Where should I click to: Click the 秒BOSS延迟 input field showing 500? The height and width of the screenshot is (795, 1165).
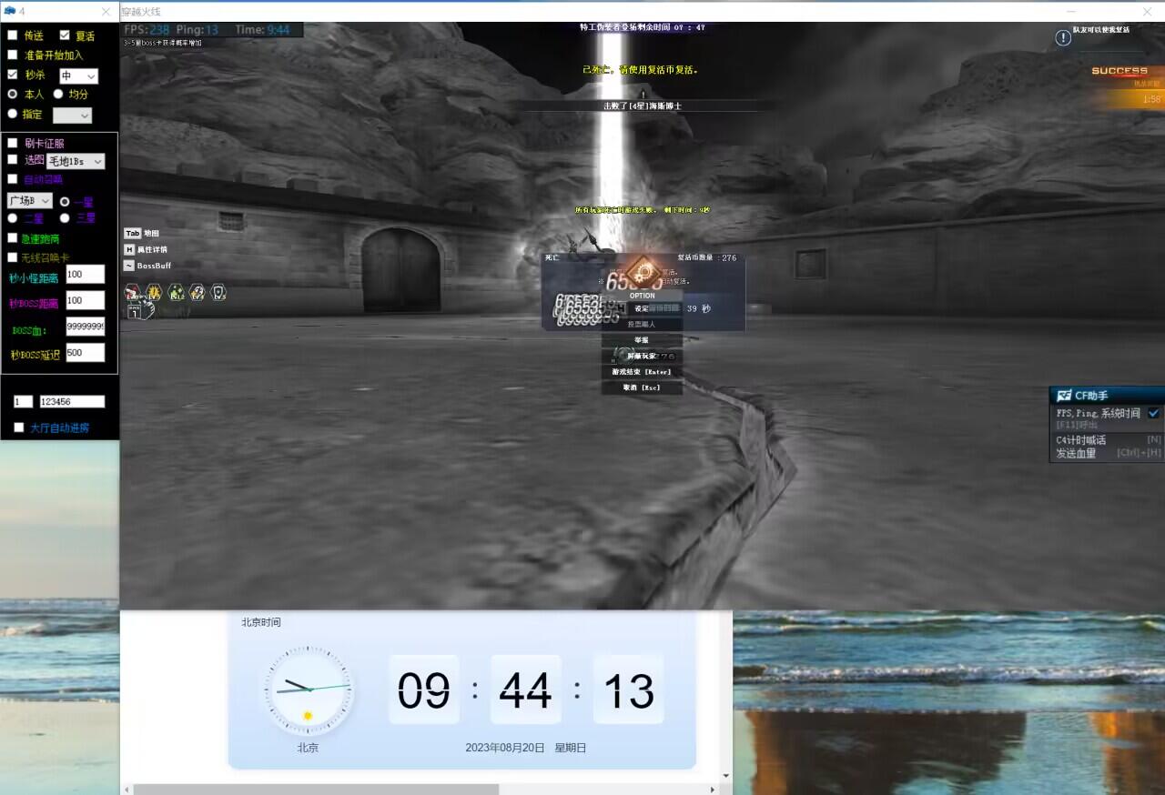[x=86, y=353]
